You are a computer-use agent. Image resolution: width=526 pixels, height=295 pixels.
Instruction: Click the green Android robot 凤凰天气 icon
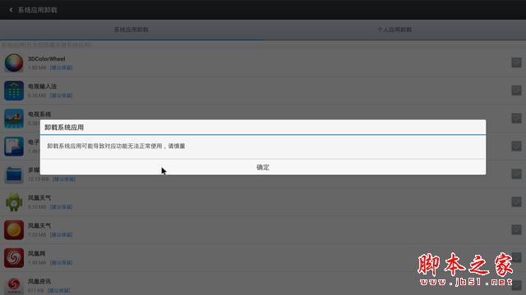14,202
